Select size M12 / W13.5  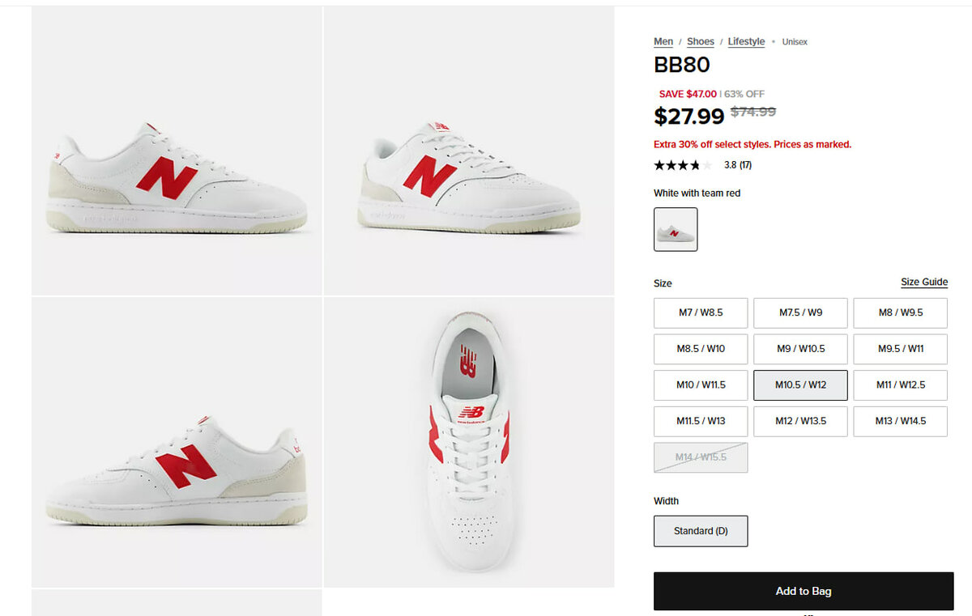[x=800, y=421]
